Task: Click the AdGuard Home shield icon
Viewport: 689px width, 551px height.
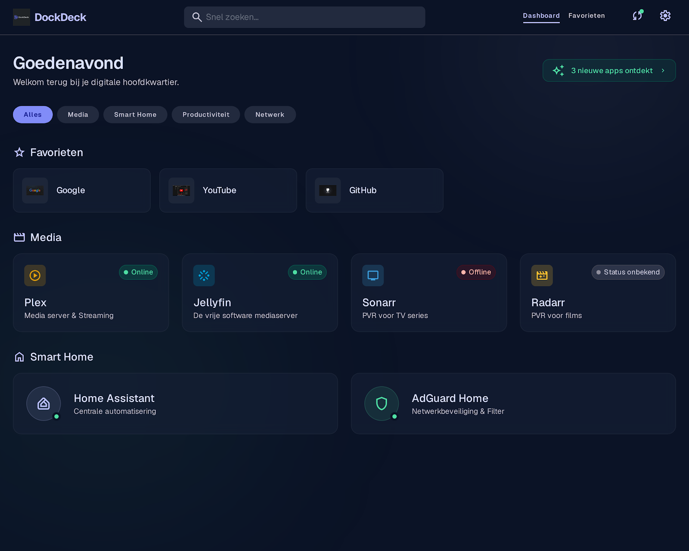Action: click(x=382, y=404)
